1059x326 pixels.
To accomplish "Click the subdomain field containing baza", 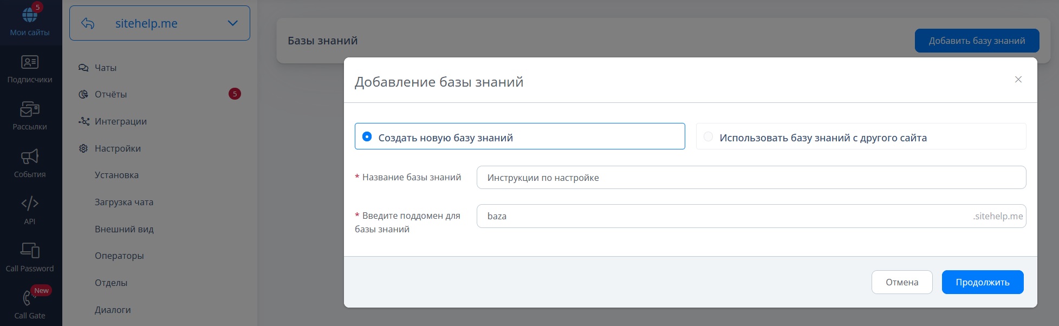I will point(751,216).
